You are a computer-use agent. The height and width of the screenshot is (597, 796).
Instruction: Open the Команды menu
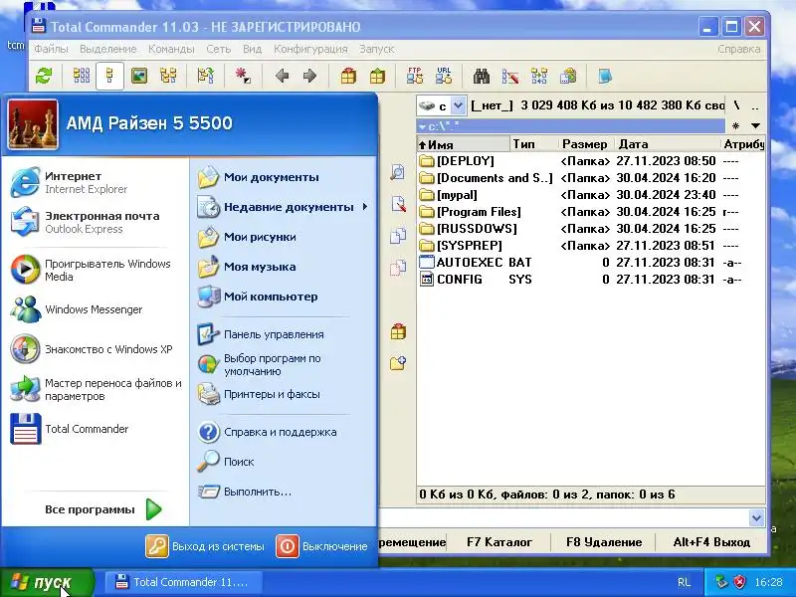pyautogui.click(x=171, y=49)
